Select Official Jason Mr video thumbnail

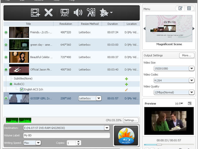click(x=19, y=70)
